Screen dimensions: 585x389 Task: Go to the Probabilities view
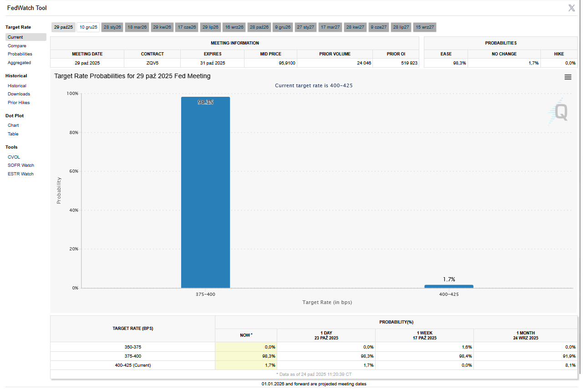20,54
